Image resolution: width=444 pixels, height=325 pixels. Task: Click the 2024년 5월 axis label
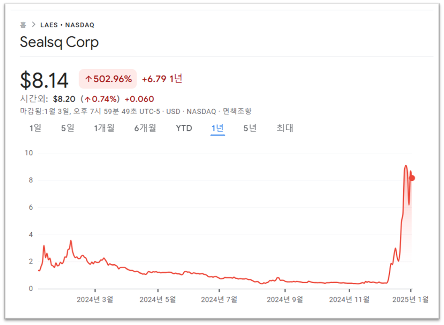158,300
